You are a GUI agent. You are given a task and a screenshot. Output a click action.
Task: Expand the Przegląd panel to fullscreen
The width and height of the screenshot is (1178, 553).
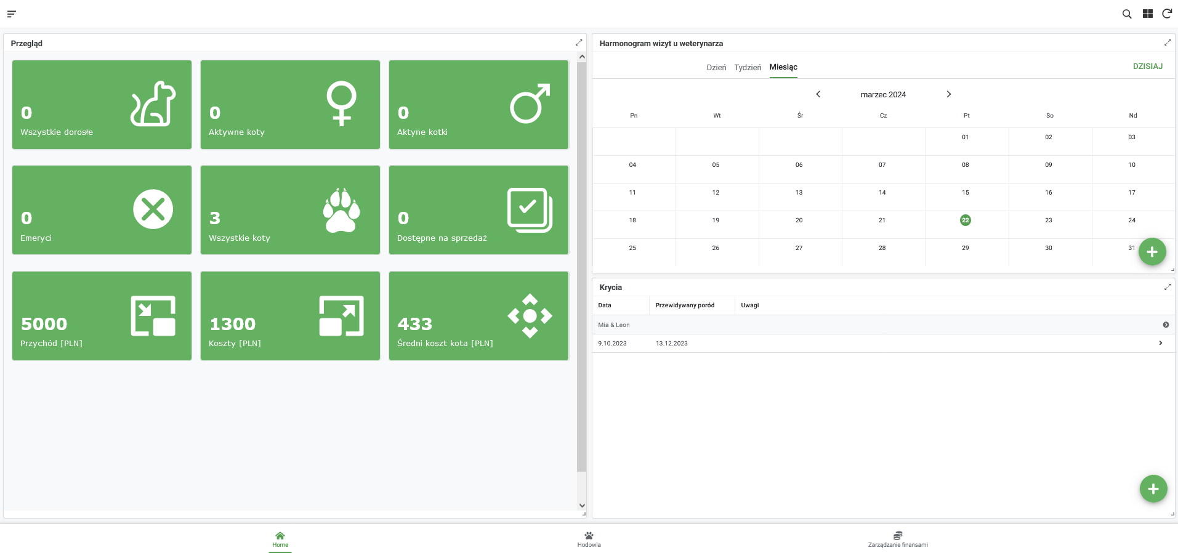coord(579,42)
